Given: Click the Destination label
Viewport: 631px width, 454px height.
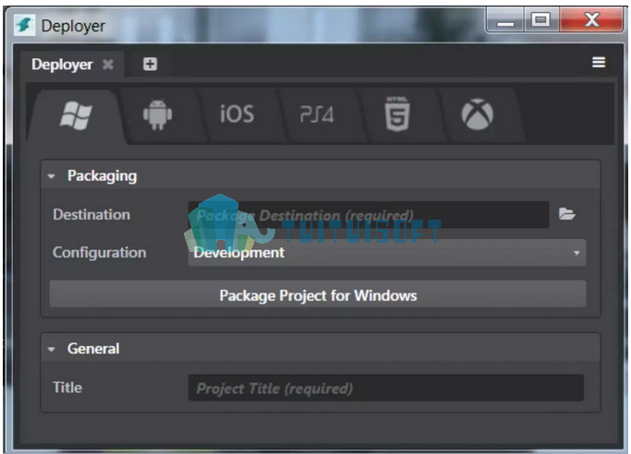Looking at the screenshot, I should [x=91, y=215].
